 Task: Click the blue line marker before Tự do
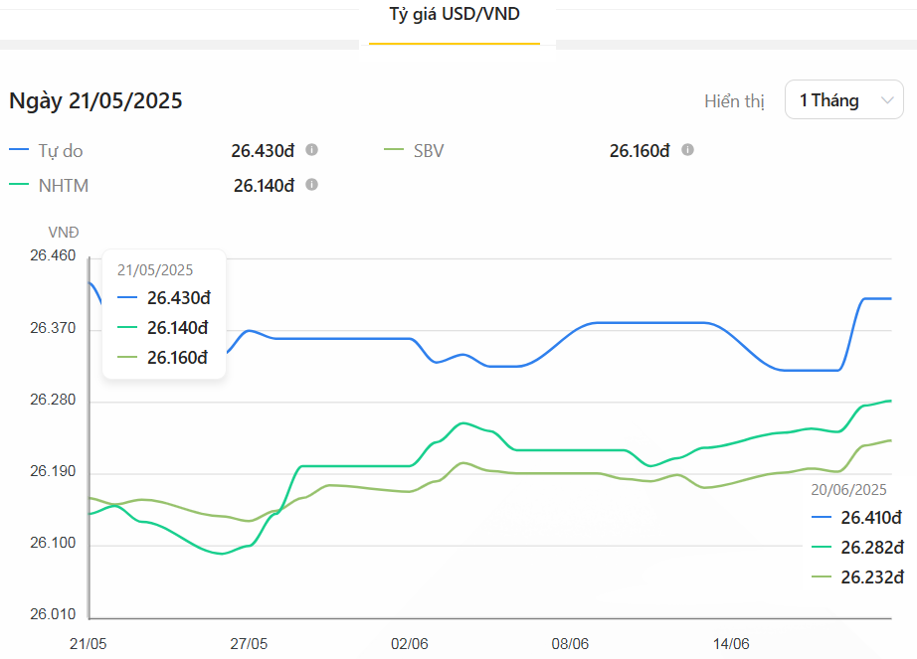pos(19,151)
